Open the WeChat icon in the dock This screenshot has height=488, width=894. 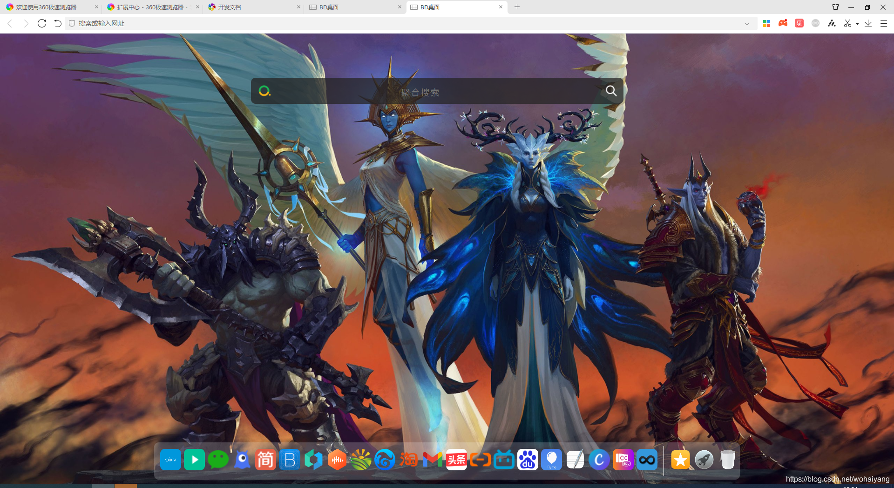(x=218, y=460)
